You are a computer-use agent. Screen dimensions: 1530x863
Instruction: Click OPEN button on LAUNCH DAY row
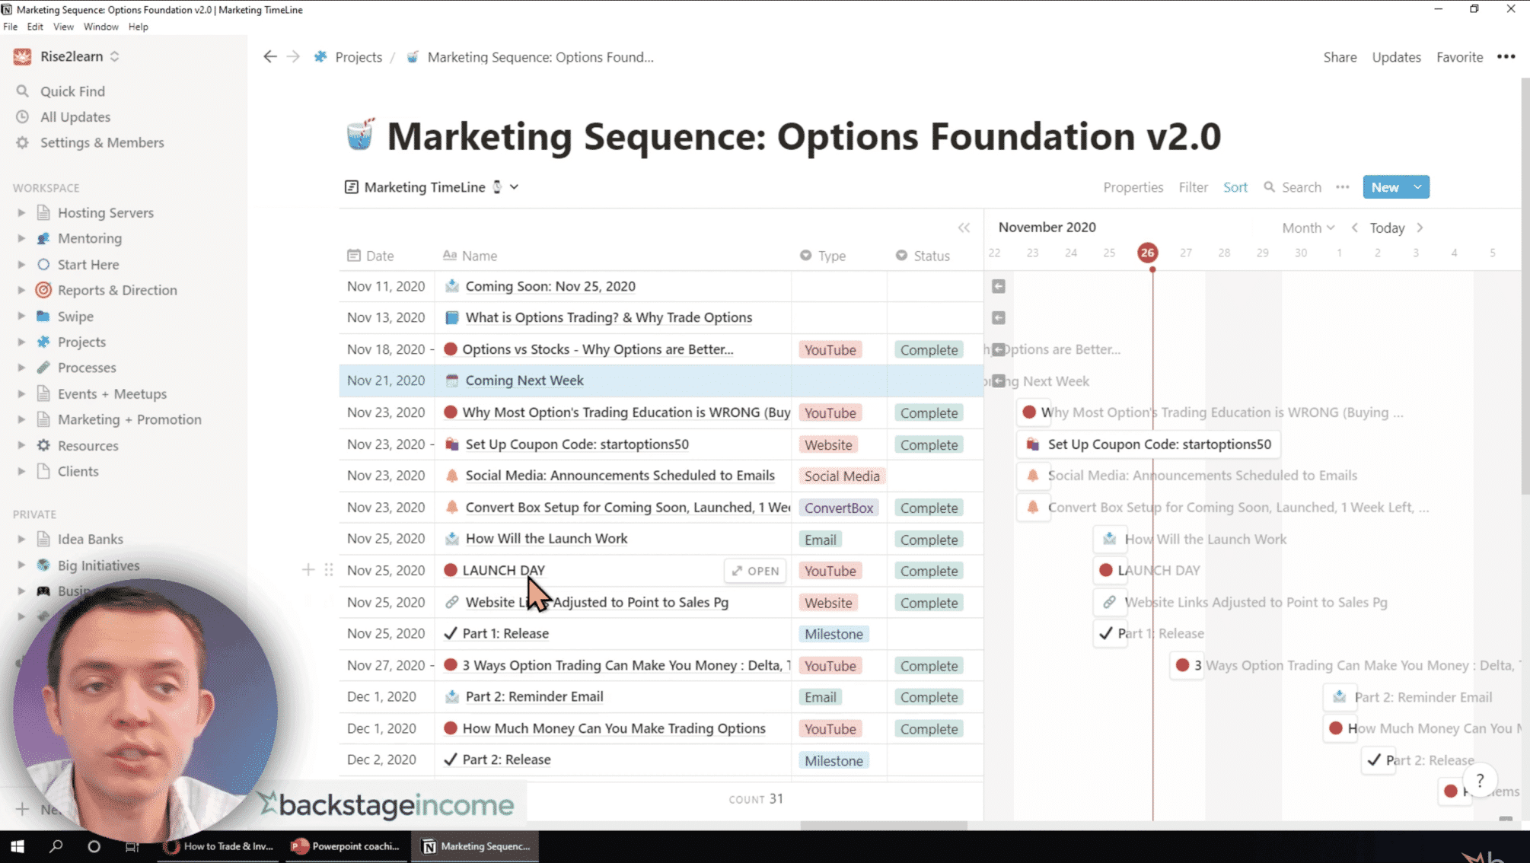click(755, 571)
